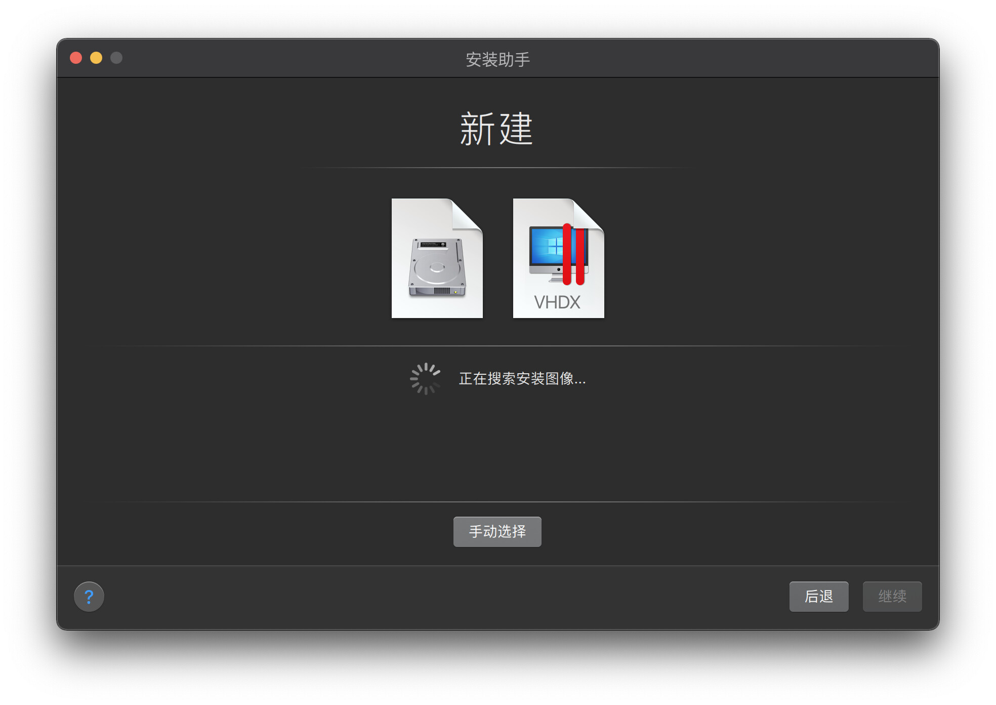Click the VHDX Parallels file icon
This screenshot has width=996, height=705.
[x=558, y=258]
